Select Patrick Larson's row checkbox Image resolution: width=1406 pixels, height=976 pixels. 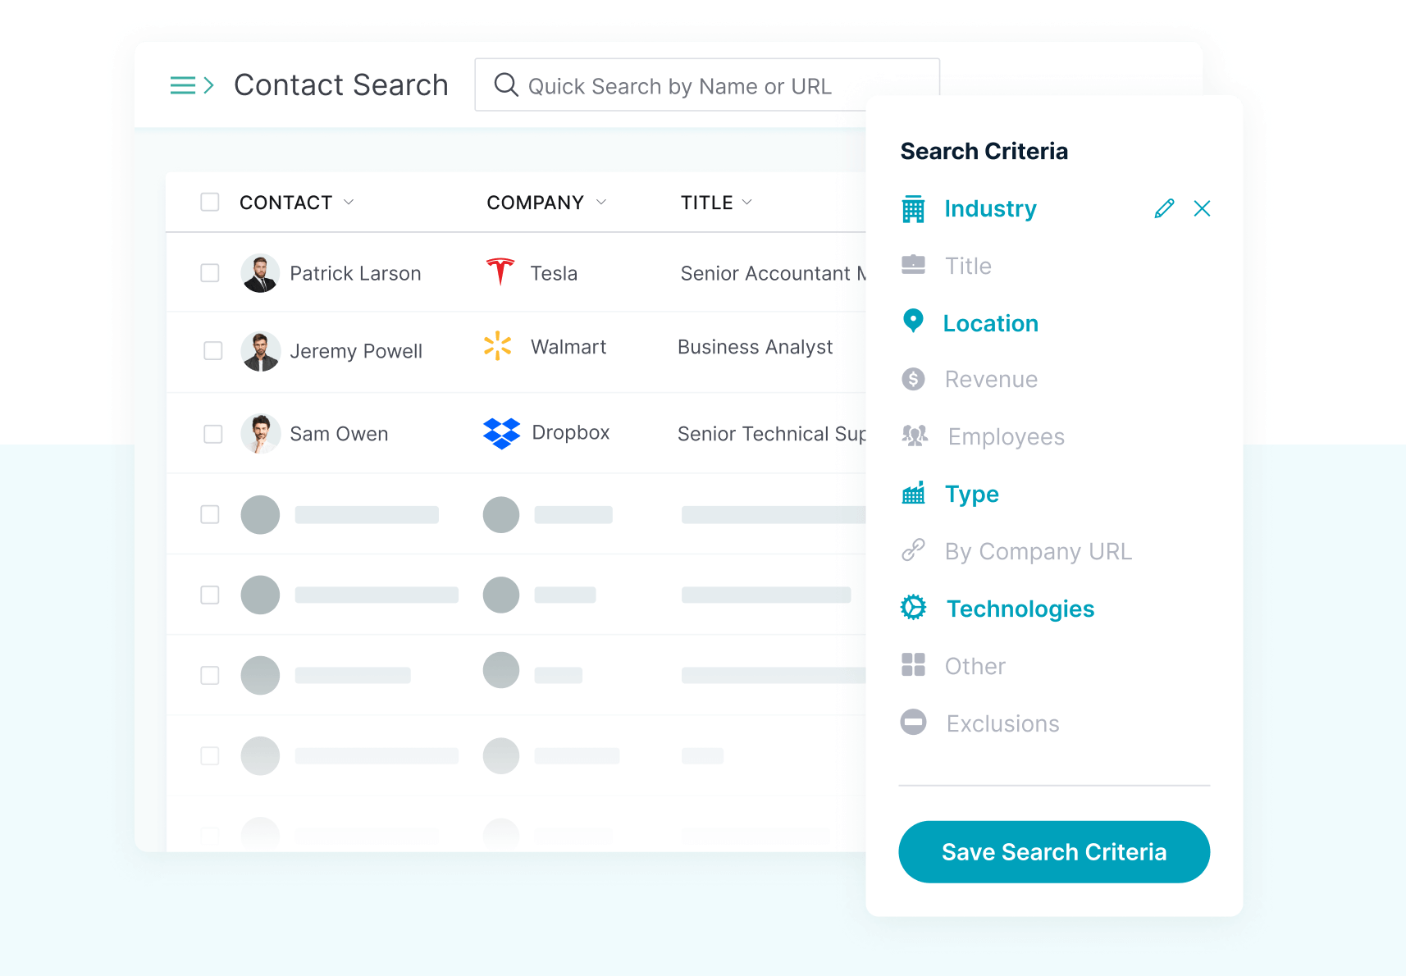pos(210,273)
